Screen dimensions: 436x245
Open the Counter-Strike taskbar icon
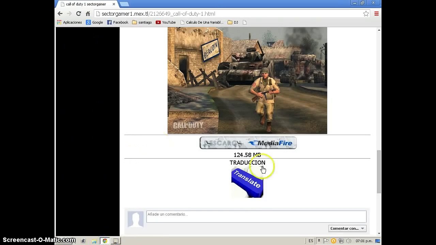coord(83,241)
